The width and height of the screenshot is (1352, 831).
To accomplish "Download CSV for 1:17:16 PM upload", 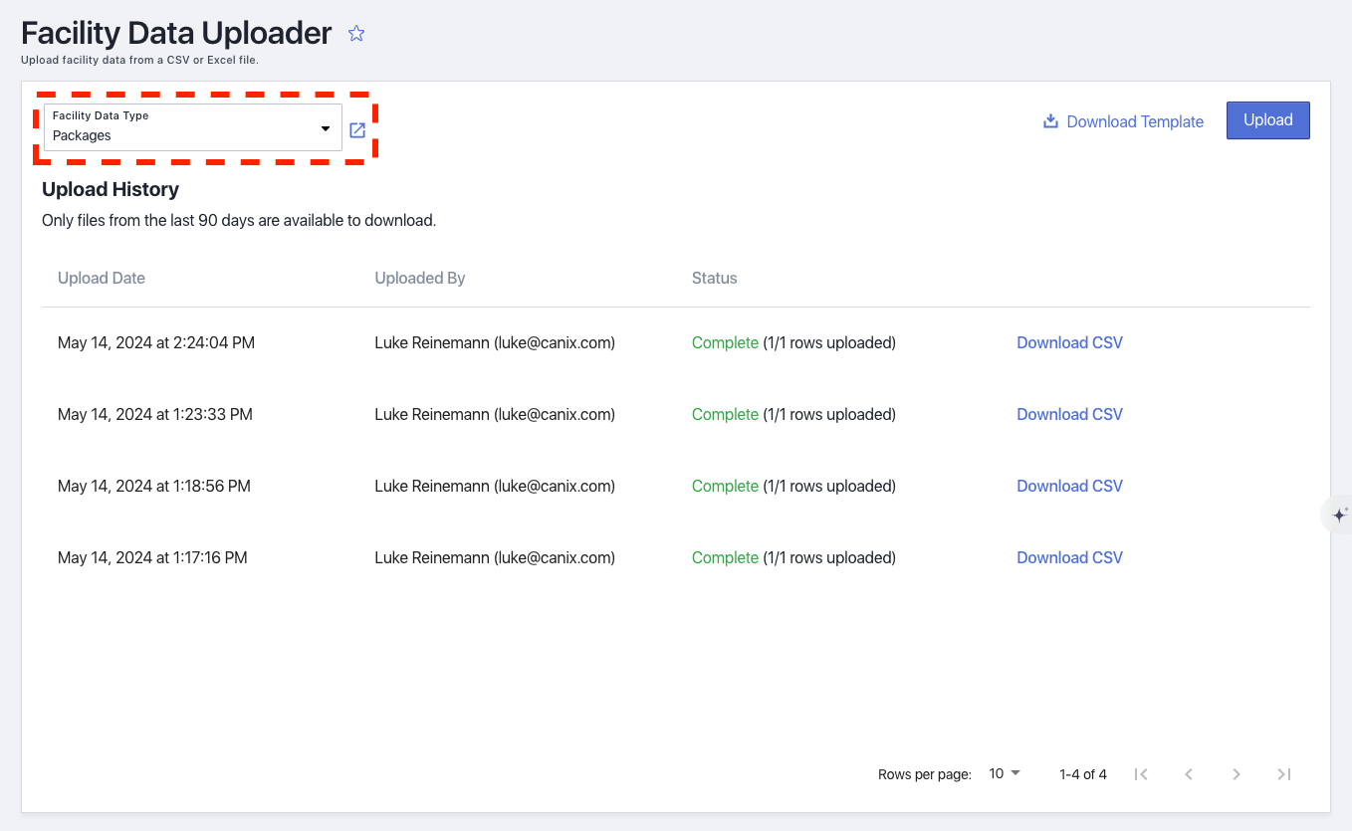I will tap(1069, 557).
